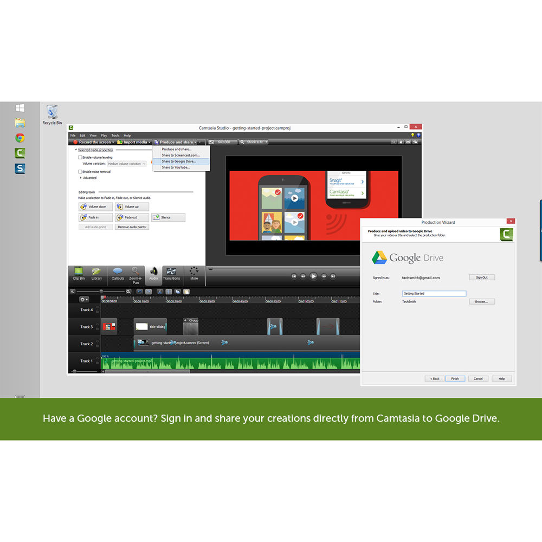Click the yellow lightbulb tips icon
Viewport: 542px width, 542px height.
412,135
